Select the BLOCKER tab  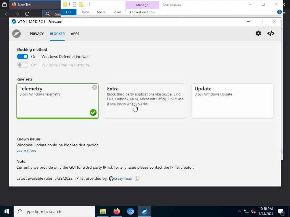pyautogui.click(x=57, y=34)
